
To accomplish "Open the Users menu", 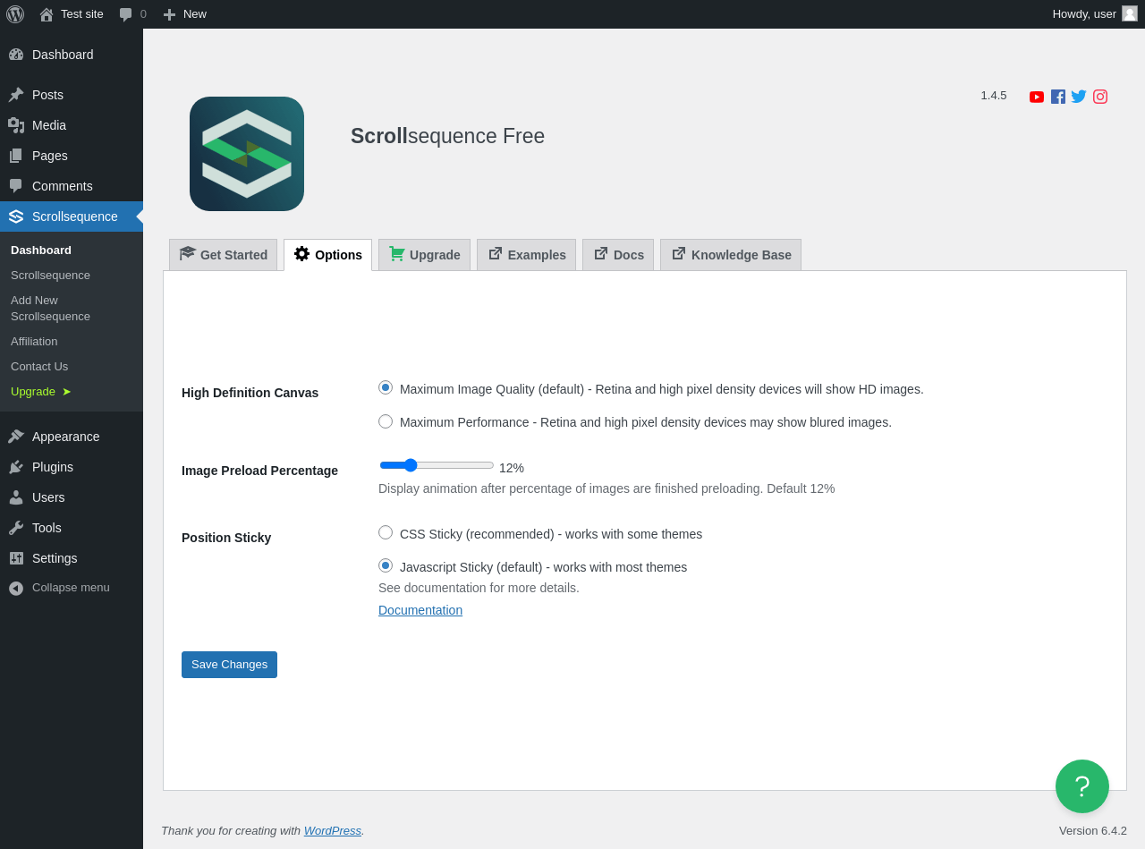I will (72, 497).
